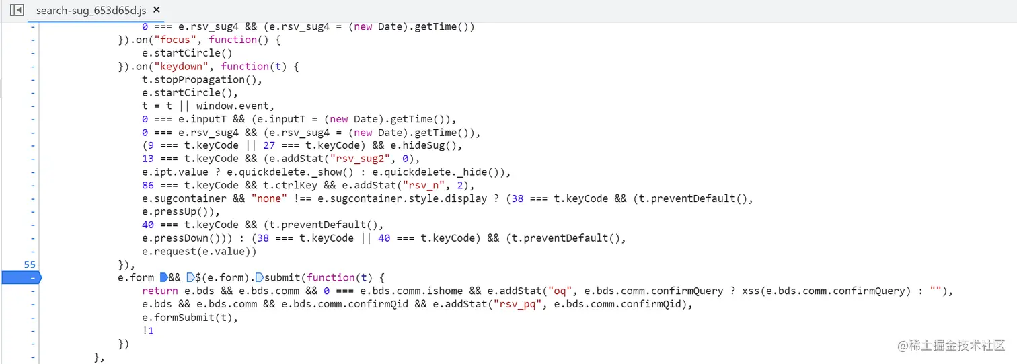Close the search-sug_653d65d.js tab
Image resolution: width=1017 pixels, height=364 pixels.
(157, 10)
